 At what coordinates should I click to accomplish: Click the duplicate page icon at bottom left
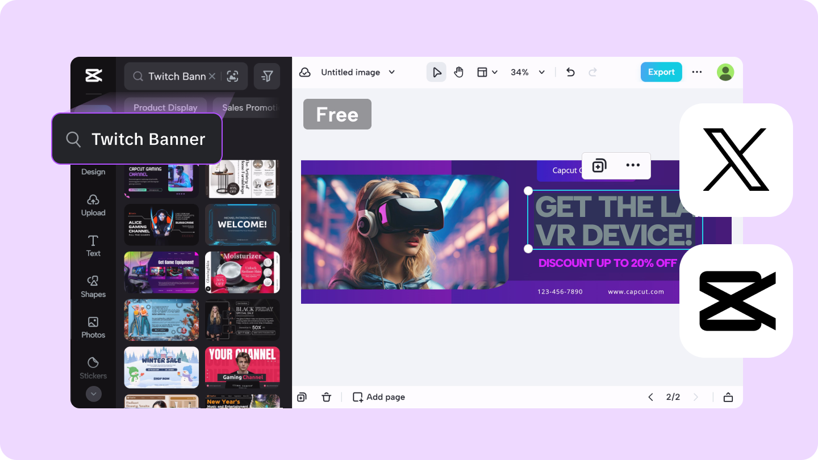302,396
